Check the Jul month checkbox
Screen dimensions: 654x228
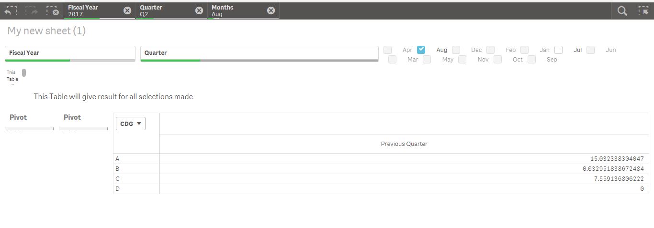point(559,50)
